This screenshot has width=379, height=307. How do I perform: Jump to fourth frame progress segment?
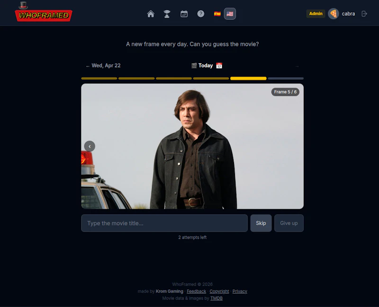[211, 78]
